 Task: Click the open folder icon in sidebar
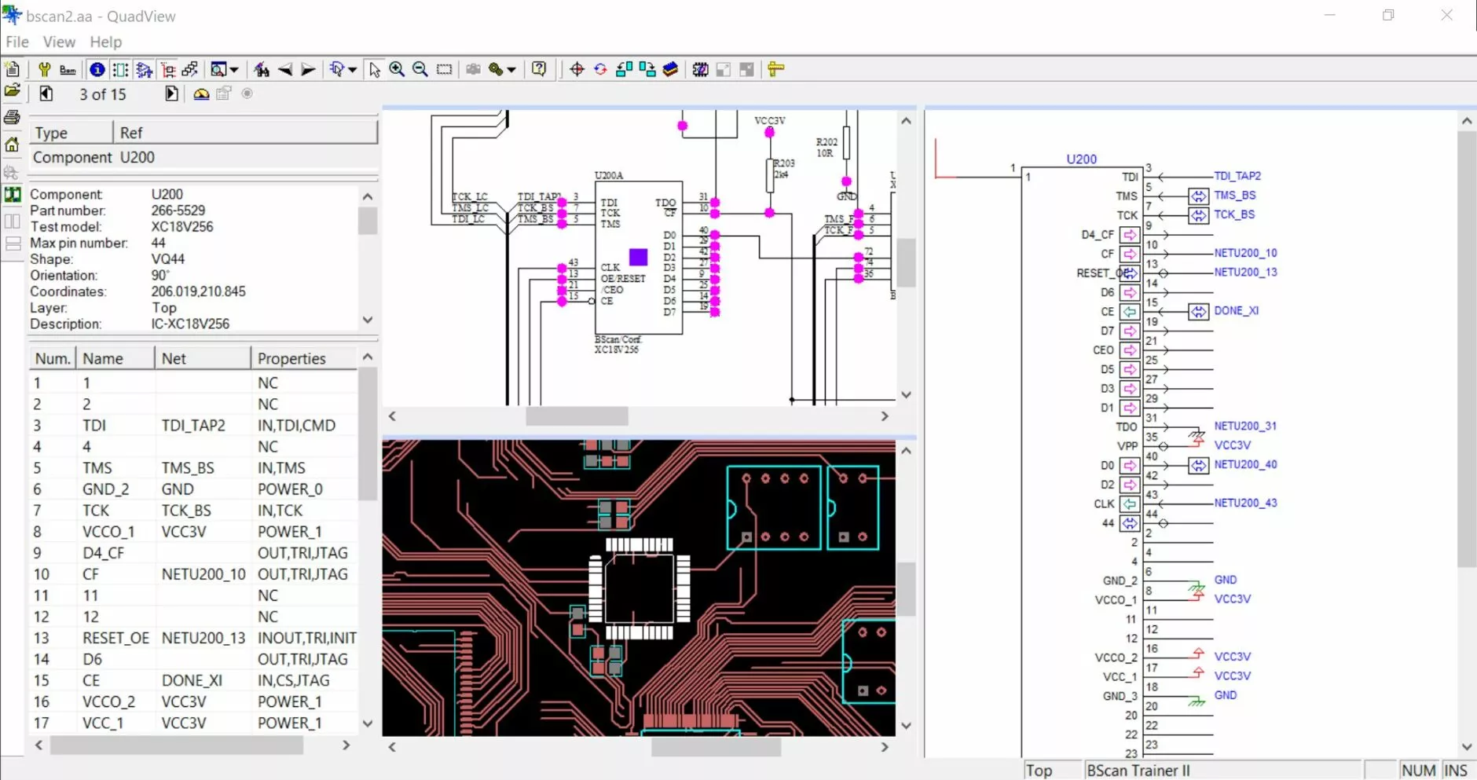[12, 90]
